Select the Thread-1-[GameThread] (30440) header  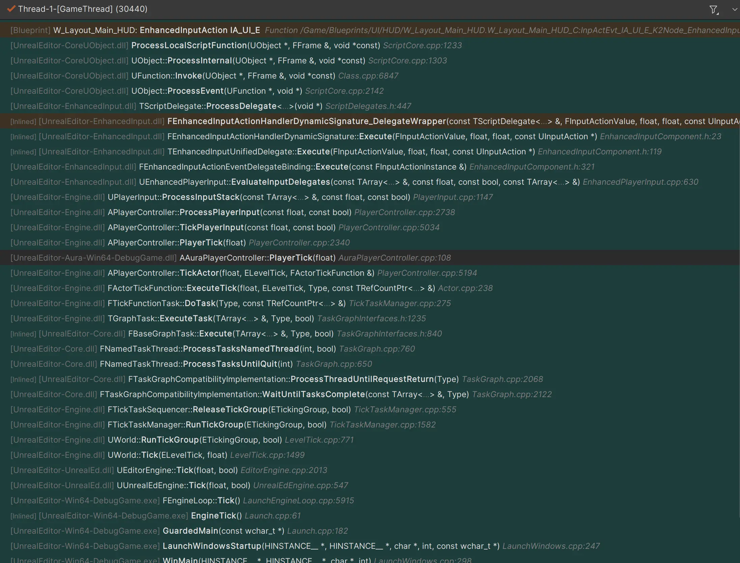[83, 9]
